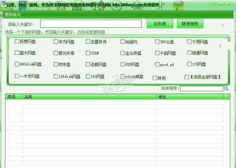Click the app logo in title bar
The height and width of the screenshot is (168, 236).
3,4
